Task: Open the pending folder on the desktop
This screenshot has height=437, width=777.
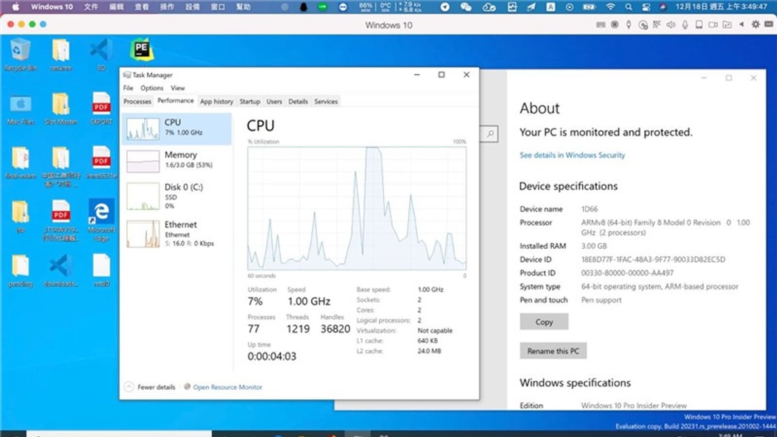Action: 20,271
